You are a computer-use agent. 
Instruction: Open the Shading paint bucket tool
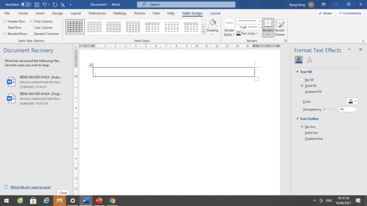(x=212, y=23)
